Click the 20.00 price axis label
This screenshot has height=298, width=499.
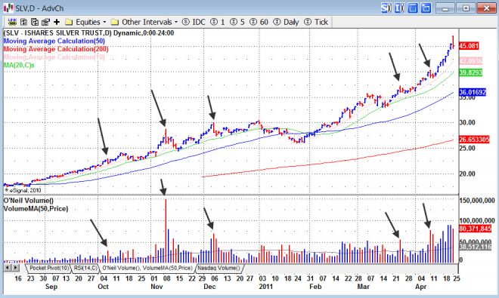pyautogui.click(x=467, y=174)
